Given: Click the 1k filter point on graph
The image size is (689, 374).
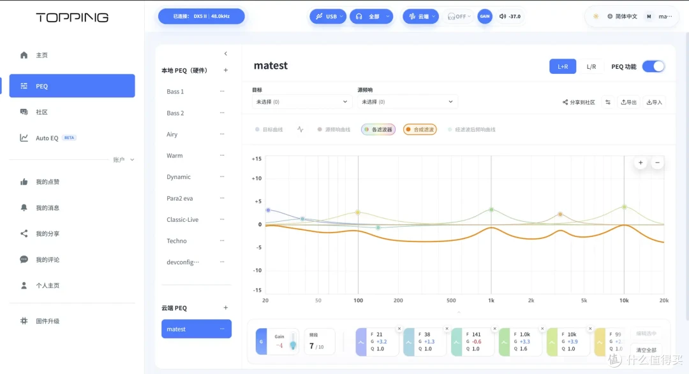Looking at the screenshot, I should 491,210.
